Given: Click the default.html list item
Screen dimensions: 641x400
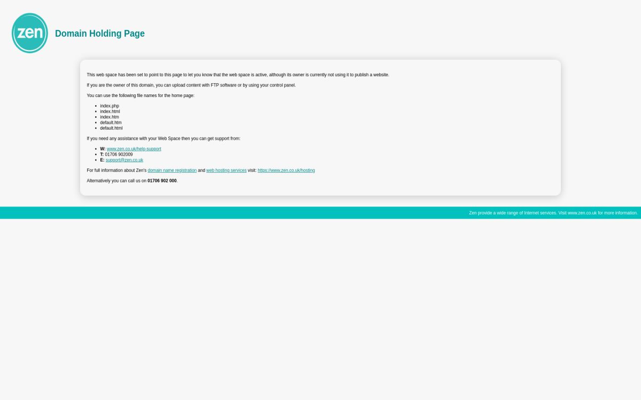Looking at the screenshot, I should pos(111,128).
